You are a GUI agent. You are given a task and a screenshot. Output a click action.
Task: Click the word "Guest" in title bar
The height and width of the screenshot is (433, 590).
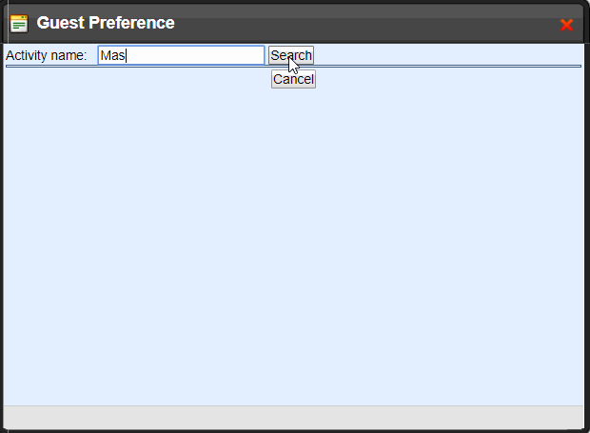coord(61,23)
